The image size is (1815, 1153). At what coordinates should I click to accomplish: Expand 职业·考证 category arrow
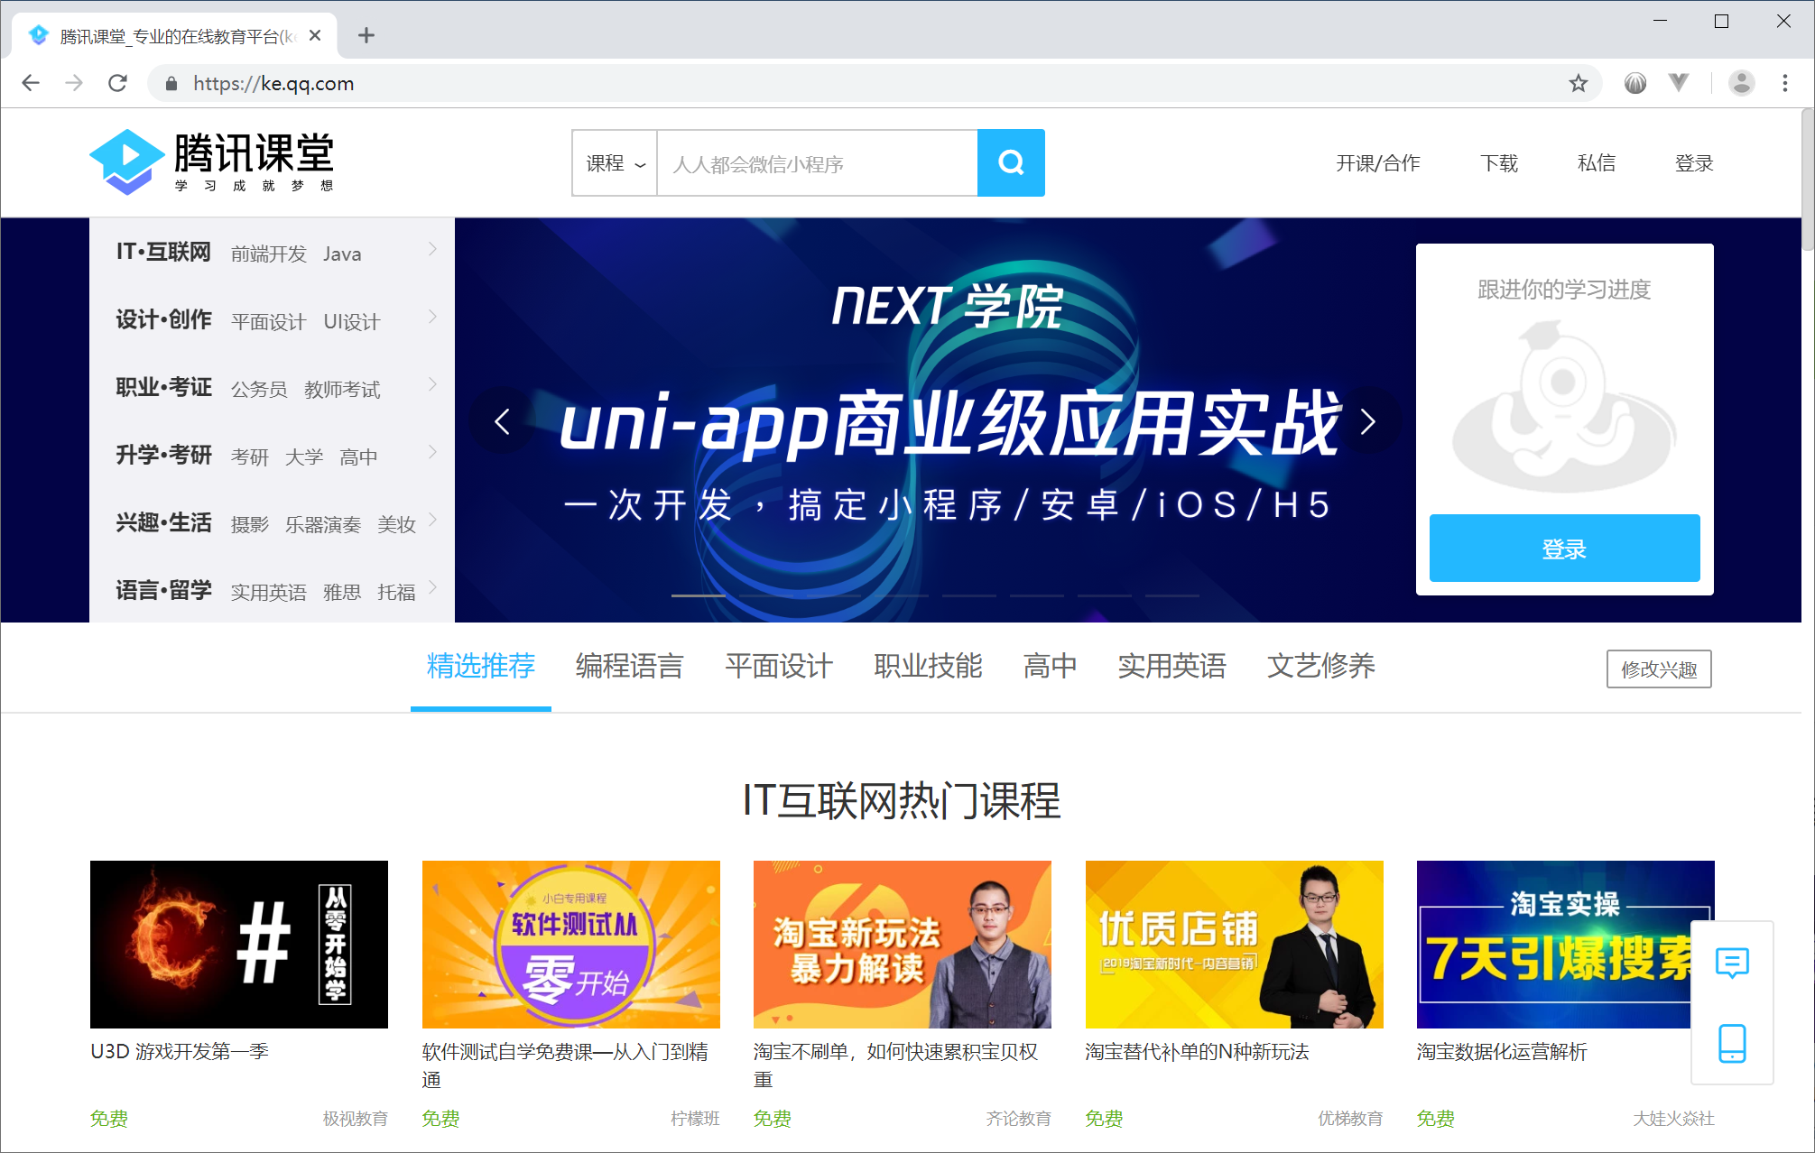coord(432,383)
